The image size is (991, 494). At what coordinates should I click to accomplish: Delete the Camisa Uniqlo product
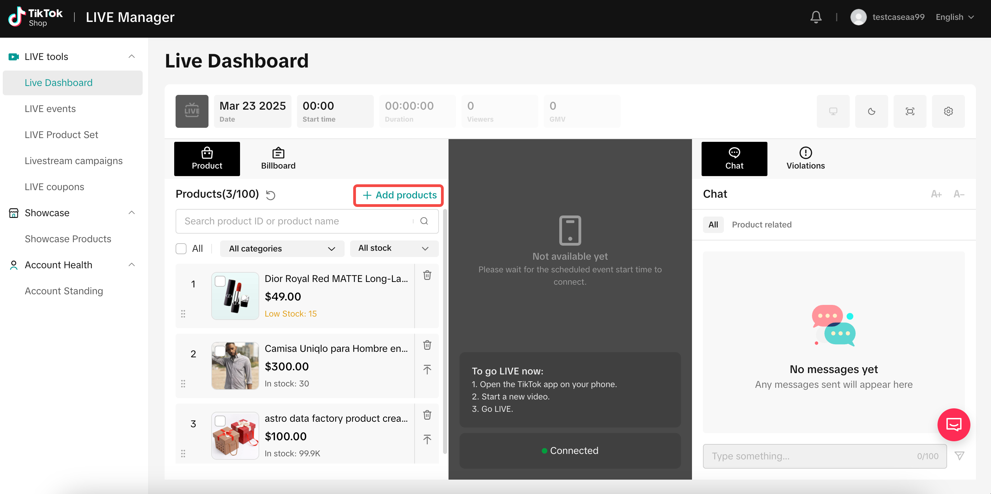(427, 345)
